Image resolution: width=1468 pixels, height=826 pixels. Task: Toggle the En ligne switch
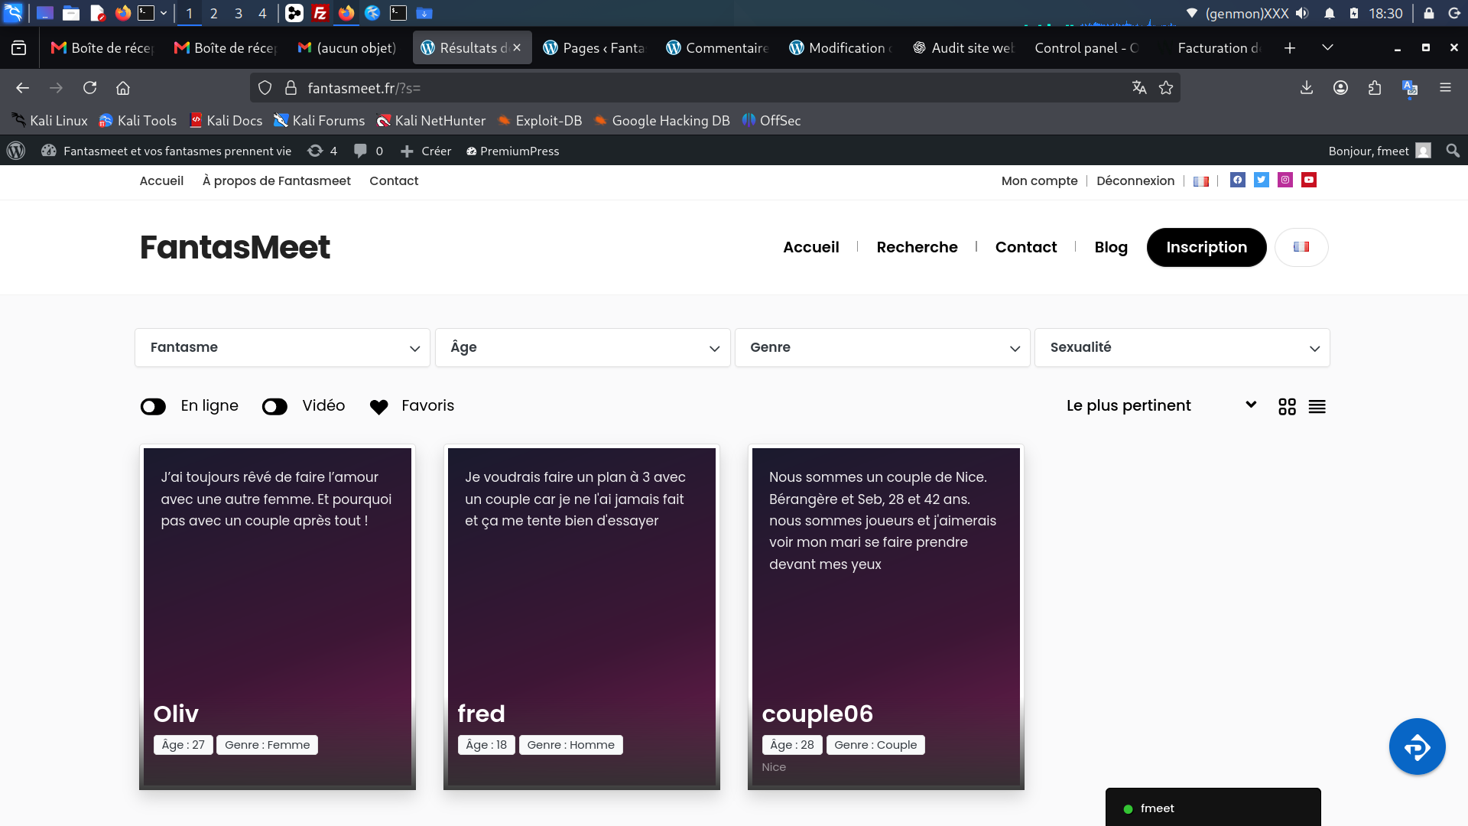pyautogui.click(x=153, y=406)
